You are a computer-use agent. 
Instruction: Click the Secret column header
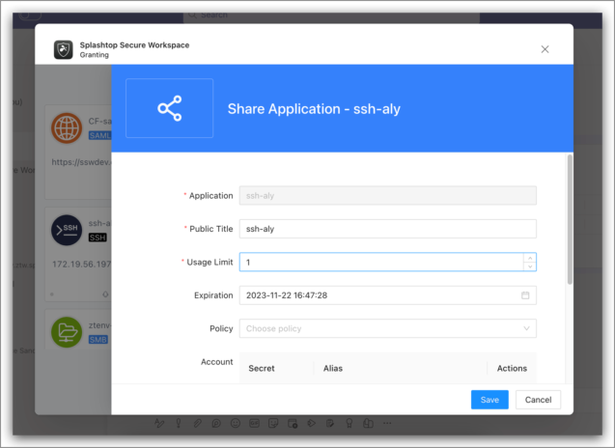(x=262, y=369)
